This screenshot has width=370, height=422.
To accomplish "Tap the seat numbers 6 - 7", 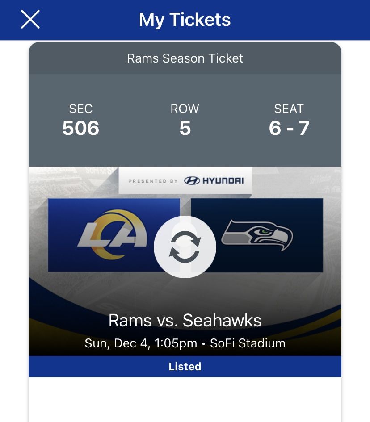I will (289, 129).
